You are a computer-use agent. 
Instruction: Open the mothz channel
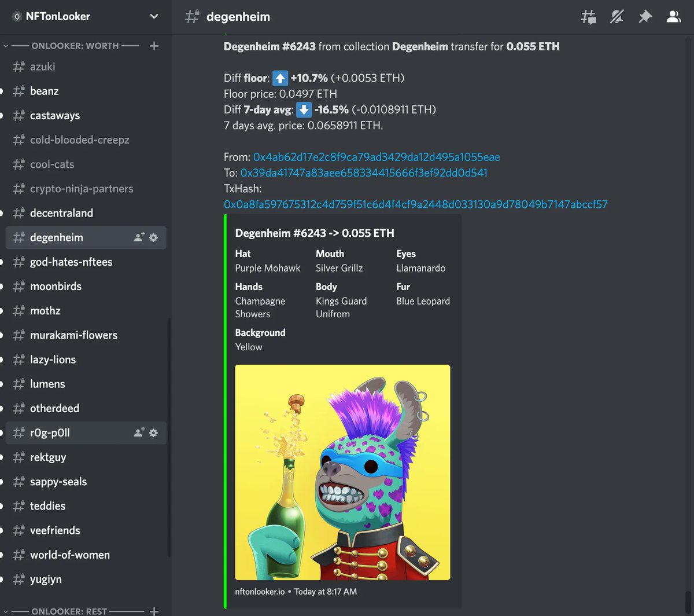[x=86, y=310]
